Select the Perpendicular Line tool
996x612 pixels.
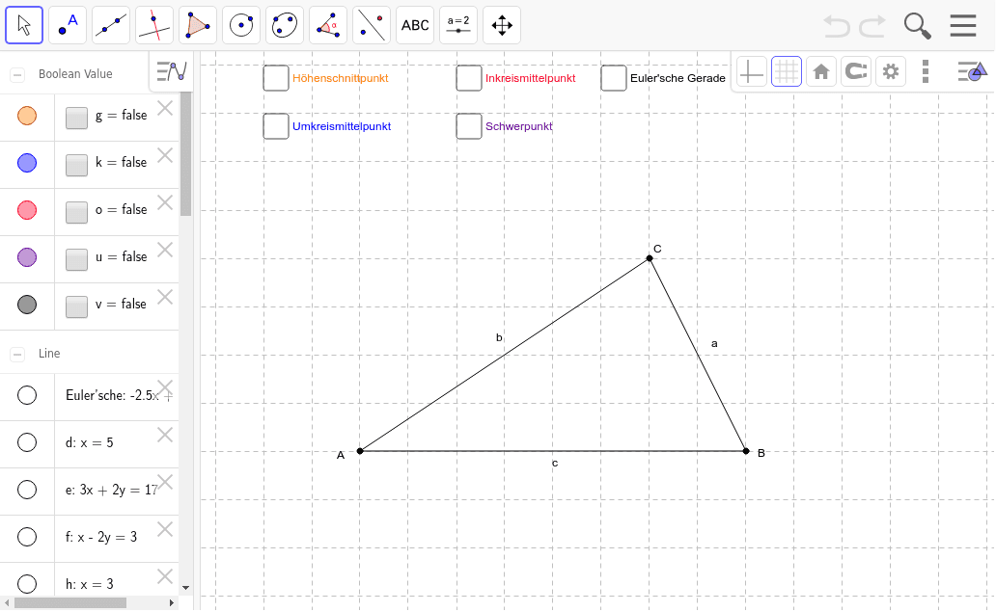[154, 25]
